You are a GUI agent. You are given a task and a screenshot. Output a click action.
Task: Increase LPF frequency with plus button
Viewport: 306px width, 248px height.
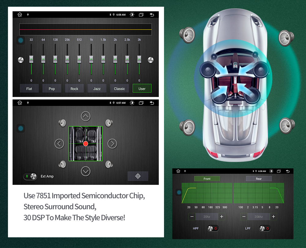pyautogui.click(x=274, y=217)
